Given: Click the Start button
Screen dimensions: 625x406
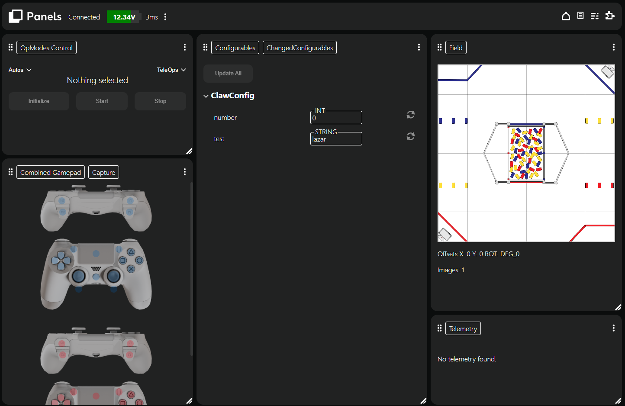Looking at the screenshot, I should [x=102, y=101].
